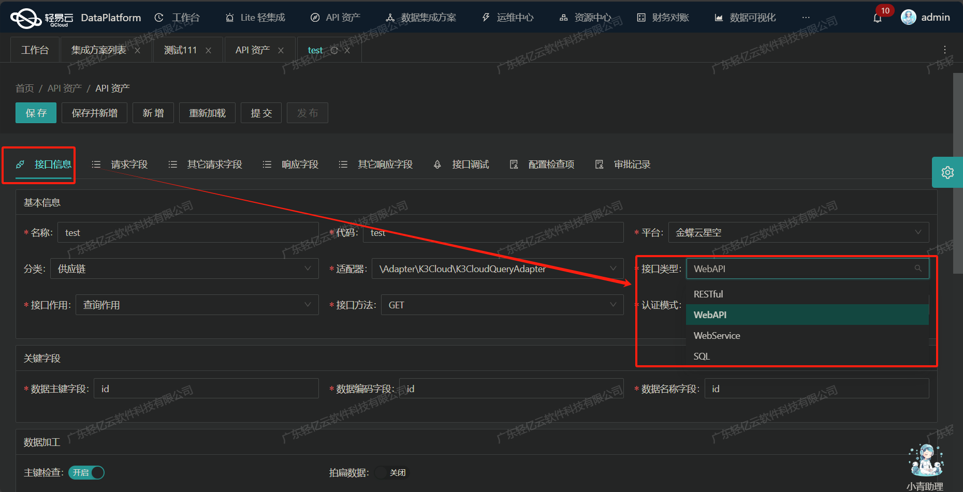Click the 保存并新增 button
Screen dimensions: 963x492
(x=94, y=113)
